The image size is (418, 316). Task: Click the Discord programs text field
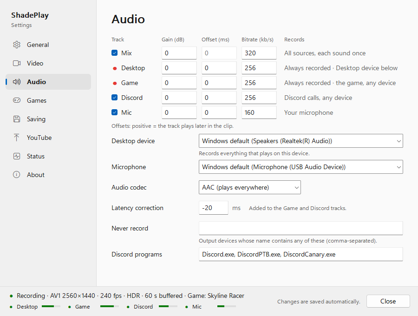click(x=300, y=254)
